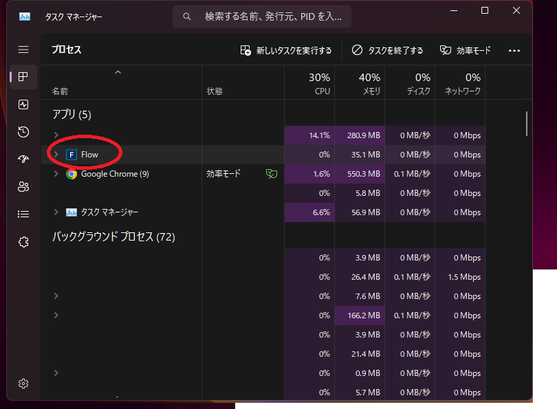This screenshot has width=557, height=409.
Task: Select the Processes page icon in sidebar
Action: (x=23, y=77)
